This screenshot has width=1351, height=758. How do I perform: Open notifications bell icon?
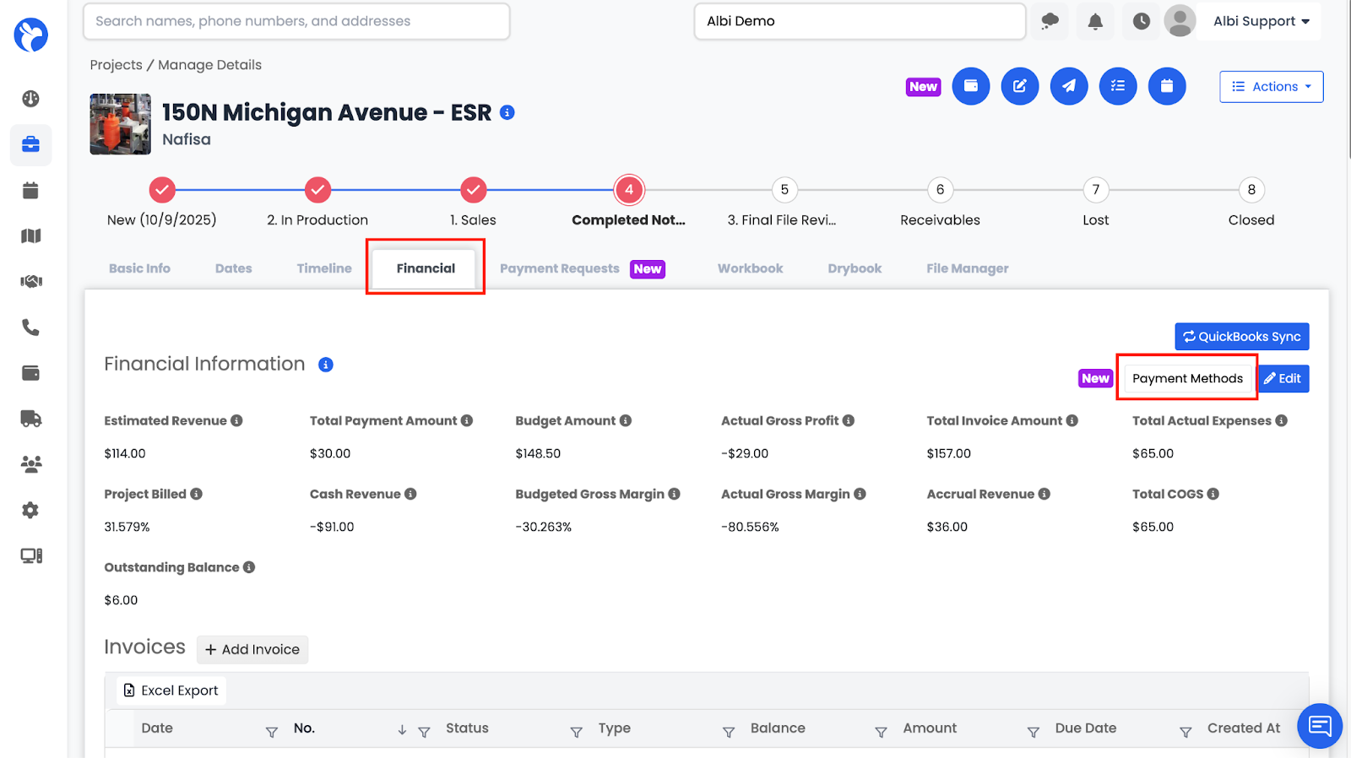click(x=1095, y=21)
